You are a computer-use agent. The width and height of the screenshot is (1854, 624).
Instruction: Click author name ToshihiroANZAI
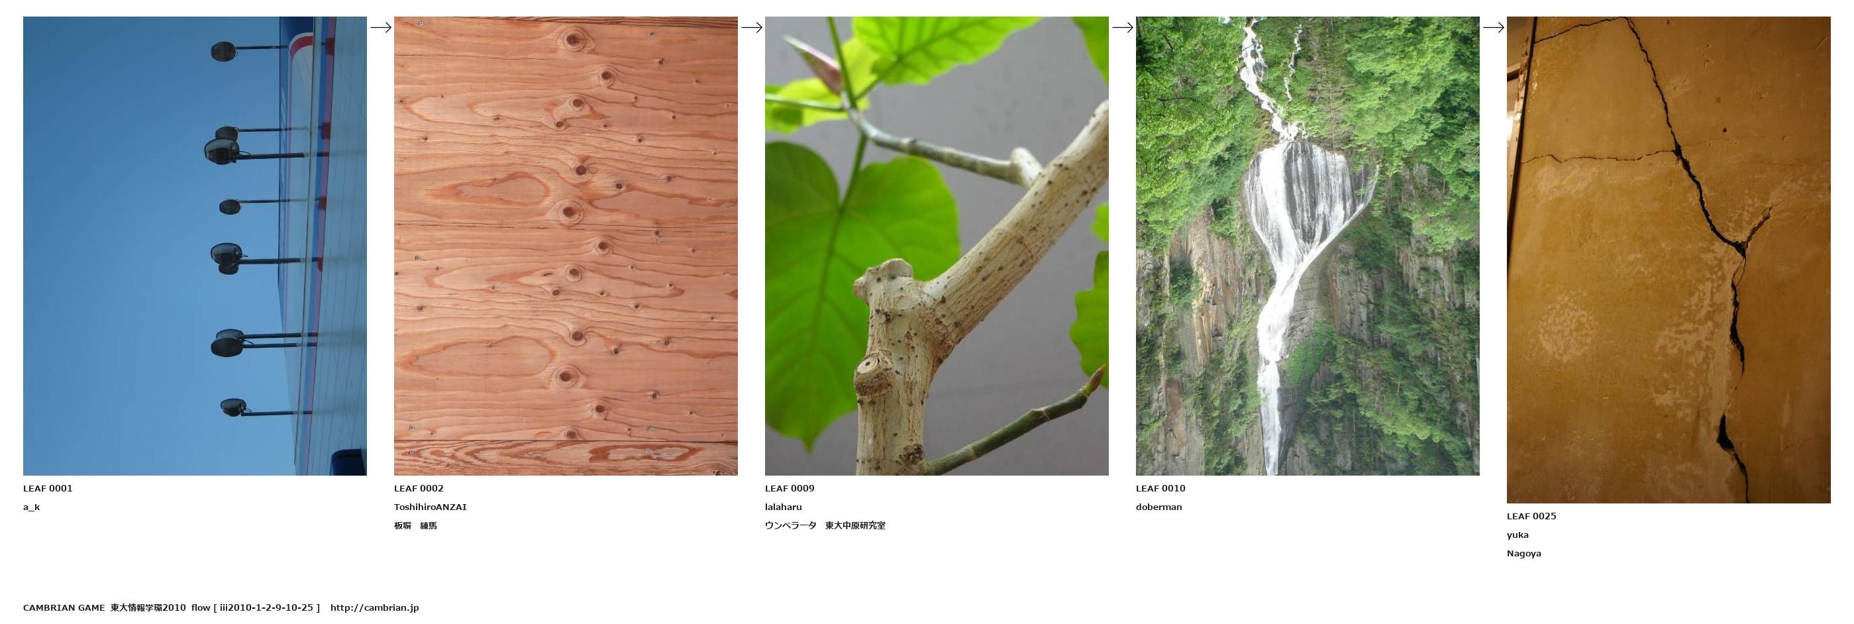(x=431, y=507)
